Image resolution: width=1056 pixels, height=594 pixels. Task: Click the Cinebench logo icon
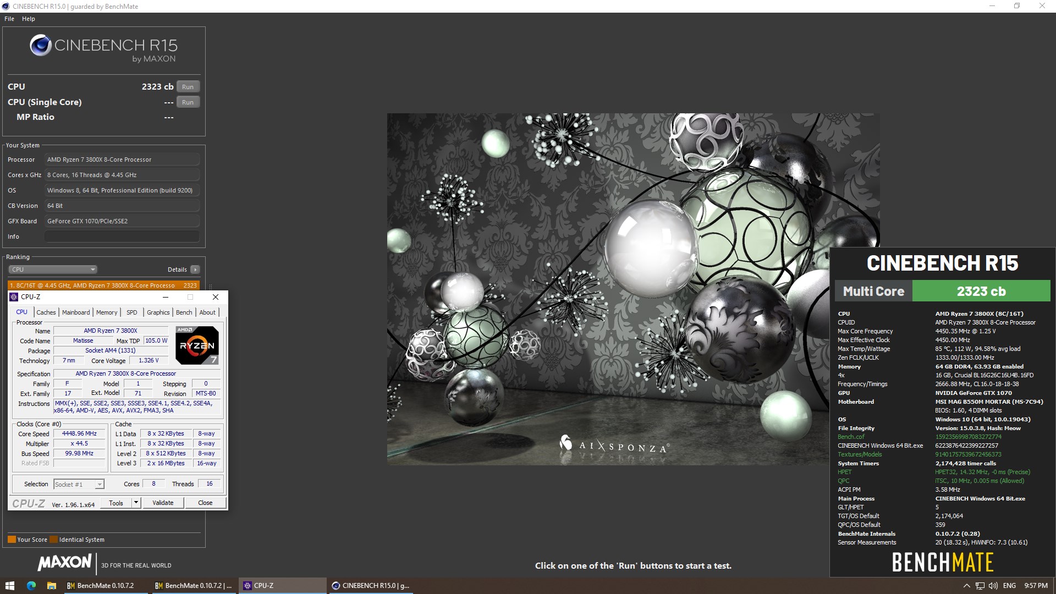click(41, 46)
